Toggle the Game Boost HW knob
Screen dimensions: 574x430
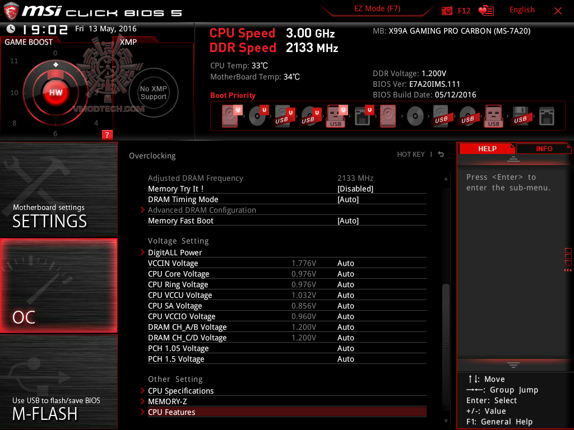[55, 92]
